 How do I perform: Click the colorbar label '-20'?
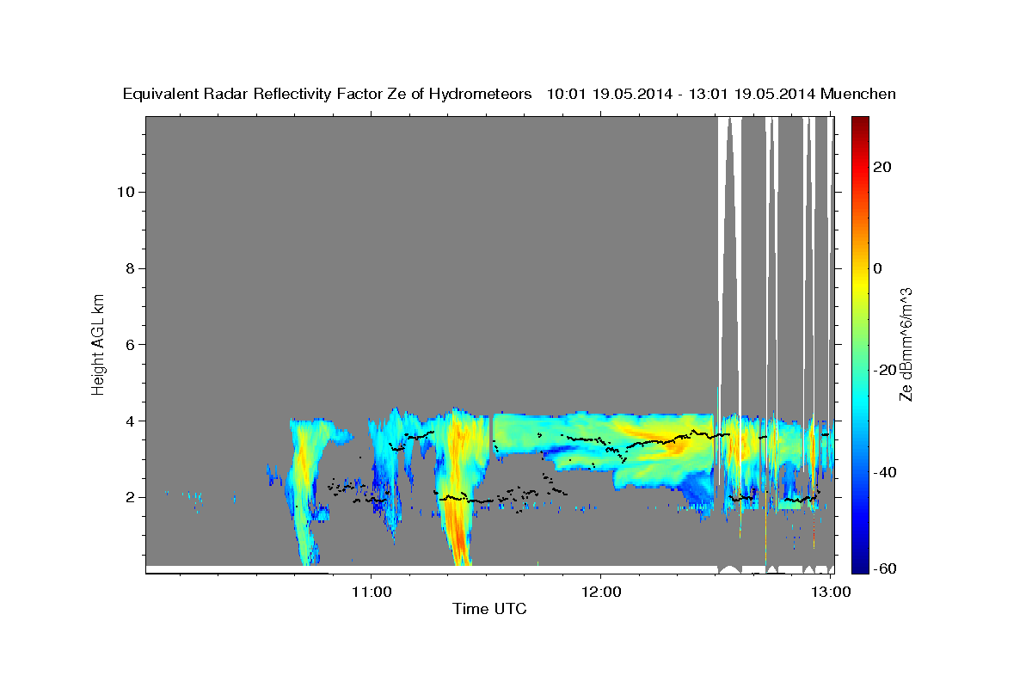pos(884,370)
